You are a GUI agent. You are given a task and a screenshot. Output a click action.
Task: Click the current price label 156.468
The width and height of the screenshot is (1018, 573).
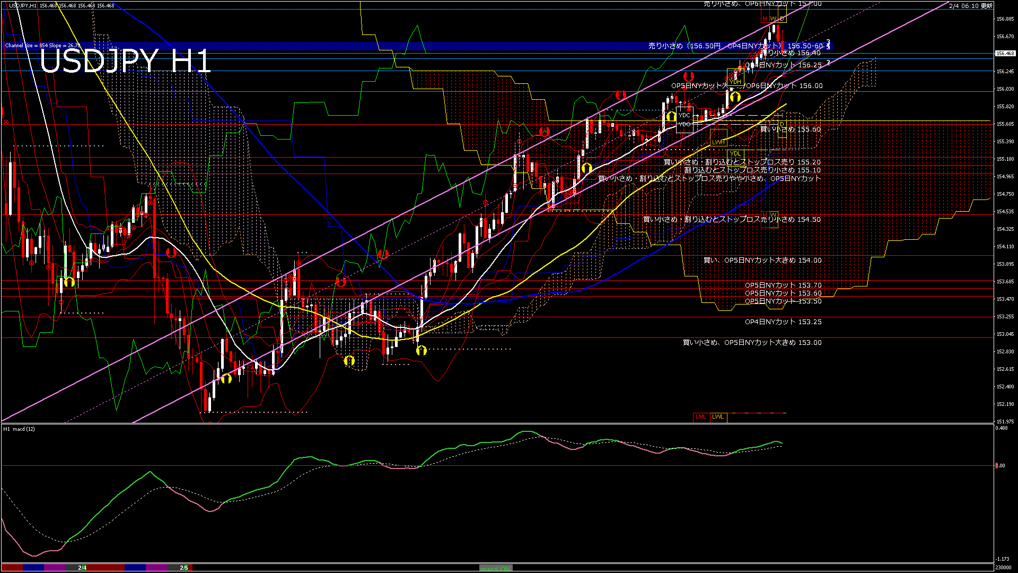[x=1005, y=54]
